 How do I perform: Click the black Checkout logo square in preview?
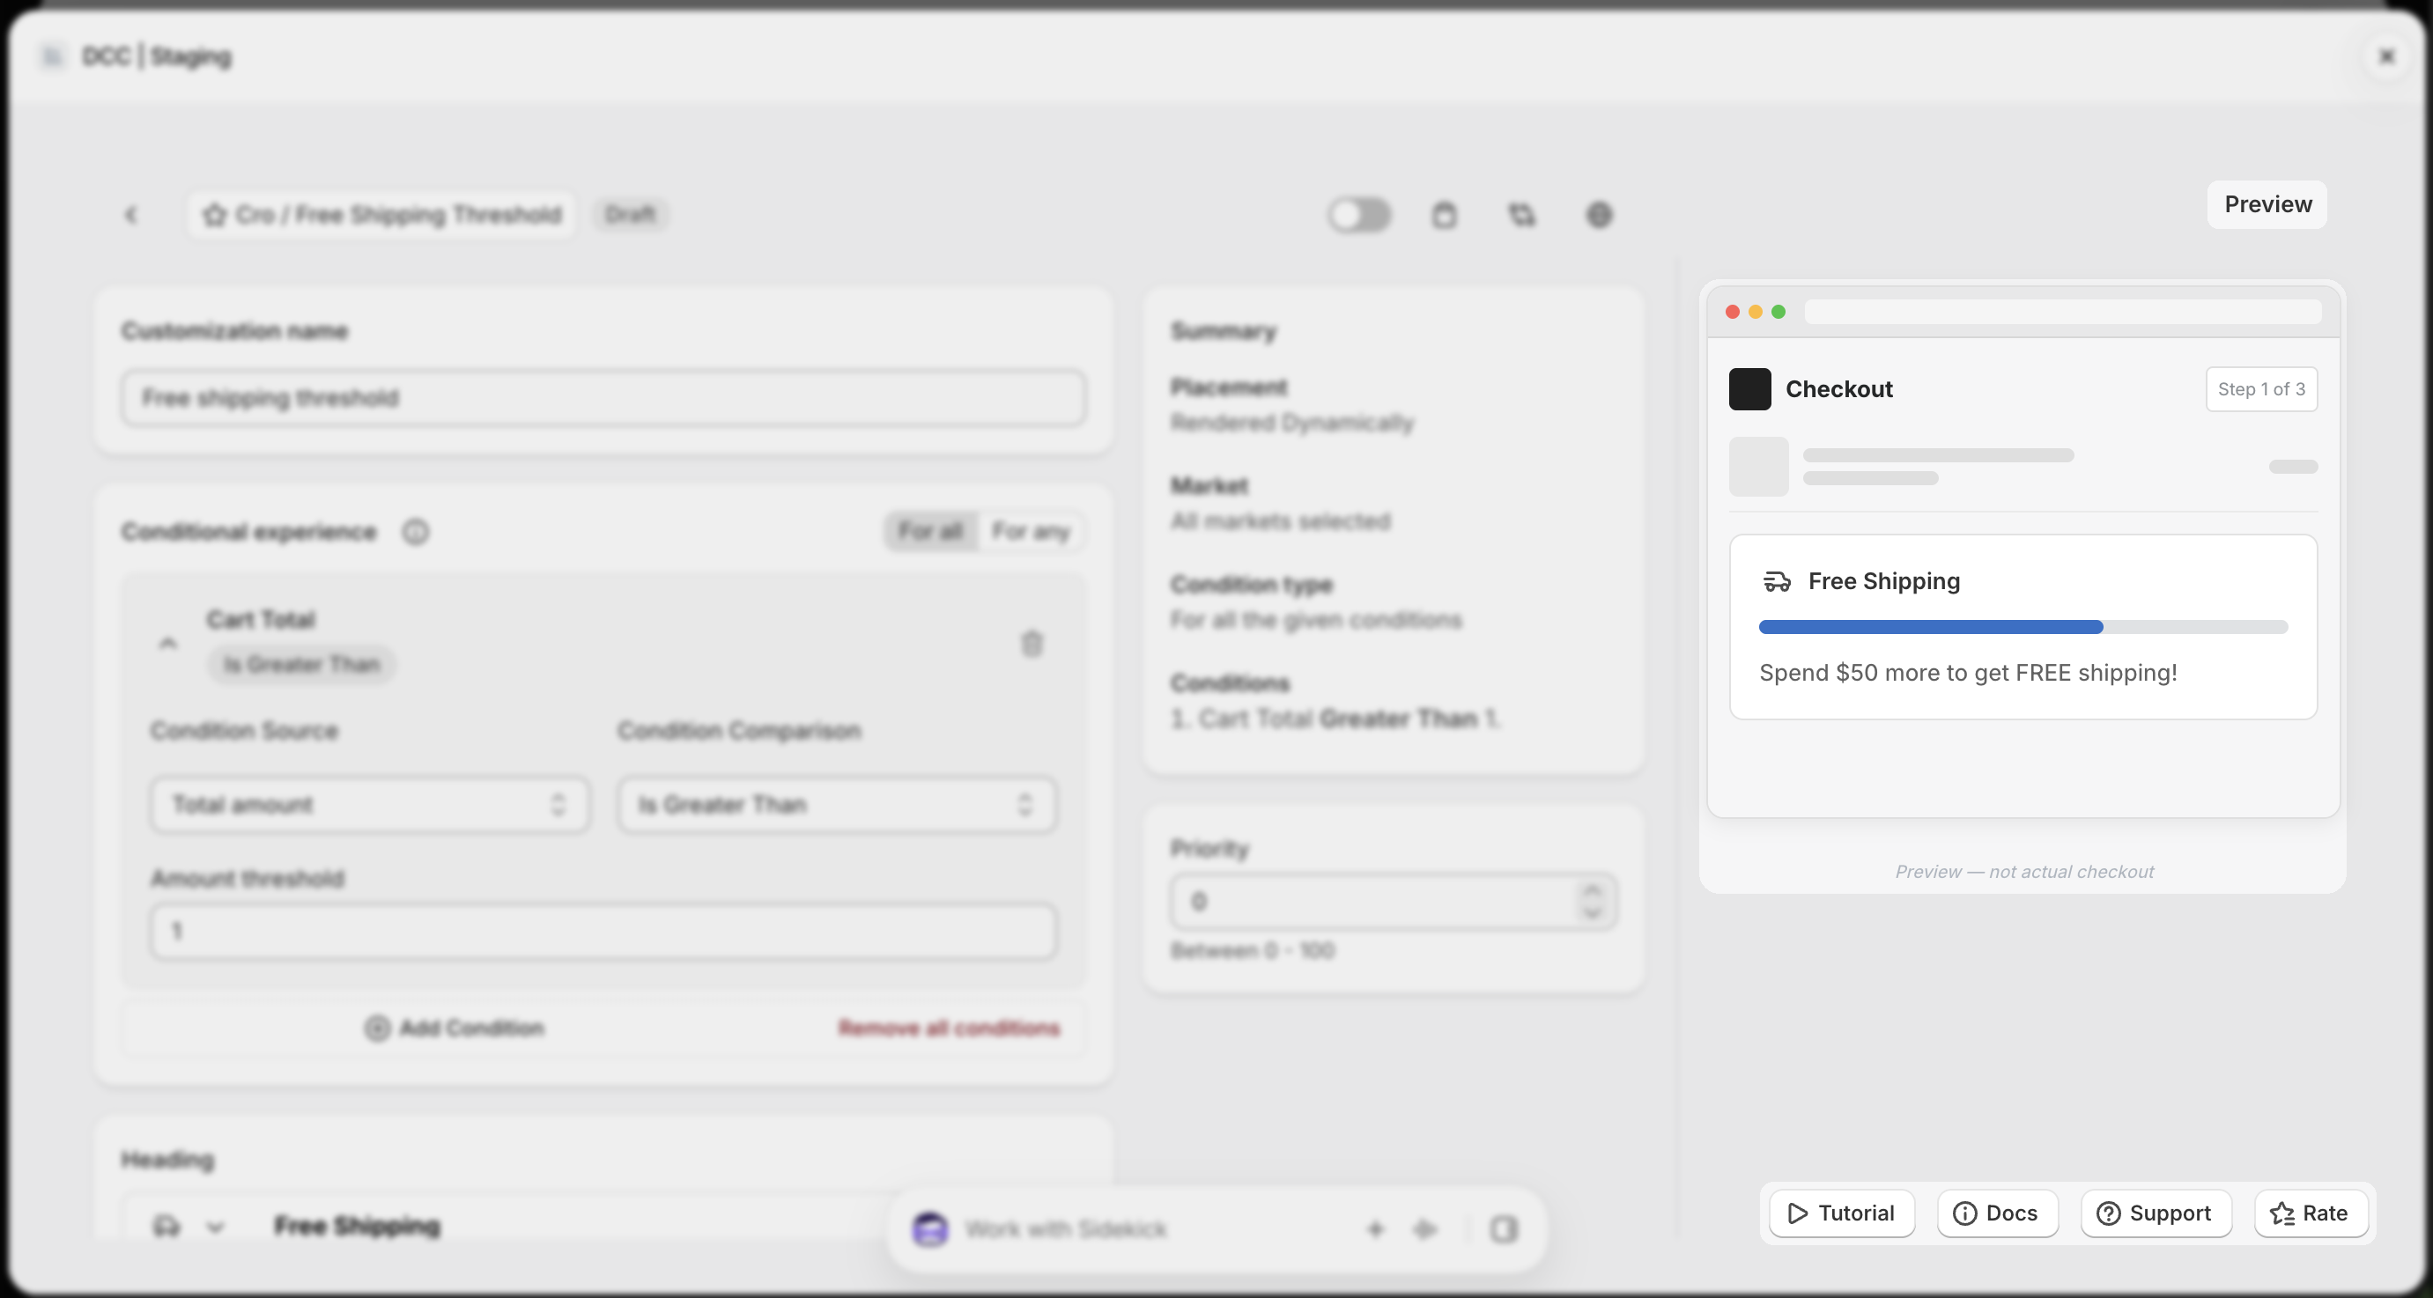1750,389
